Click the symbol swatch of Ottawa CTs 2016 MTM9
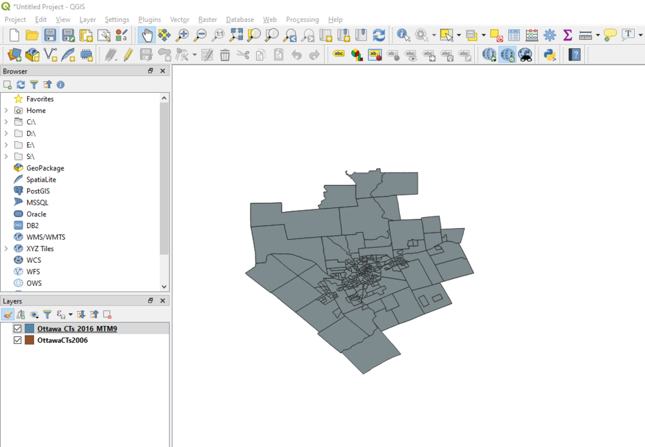 [28, 328]
